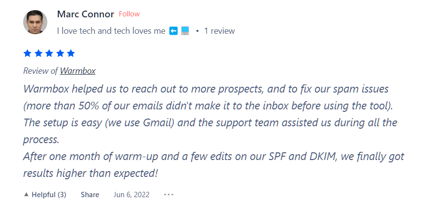Click the laptop emoji in bio
Image resolution: width=437 pixels, height=201 pixels.
pyautogui.click(x=185, y=31)
